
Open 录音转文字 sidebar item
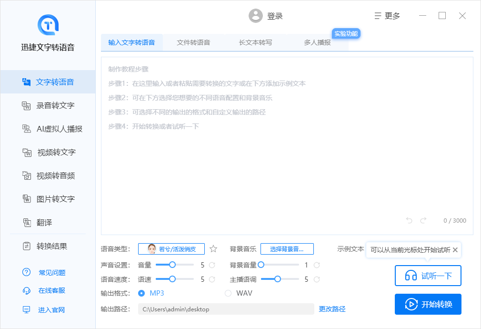click(48, 105)
